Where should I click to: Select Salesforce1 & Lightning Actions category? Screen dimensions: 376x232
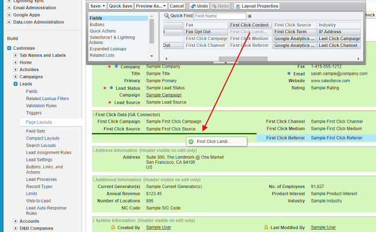[112, 40]
